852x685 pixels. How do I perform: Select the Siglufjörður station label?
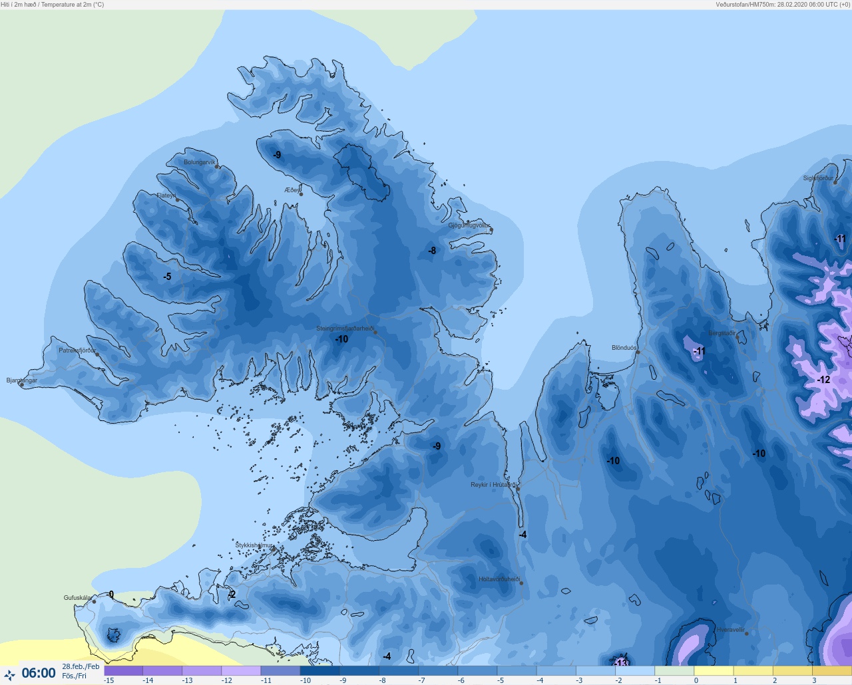point(817,178)
